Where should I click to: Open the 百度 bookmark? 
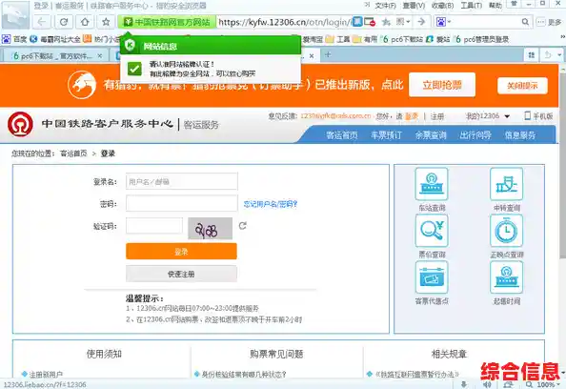click(x=15, y=39)
